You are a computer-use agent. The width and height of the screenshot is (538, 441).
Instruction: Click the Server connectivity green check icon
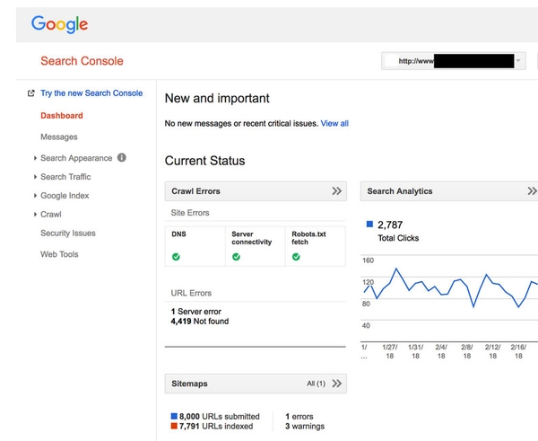[236, 257]
